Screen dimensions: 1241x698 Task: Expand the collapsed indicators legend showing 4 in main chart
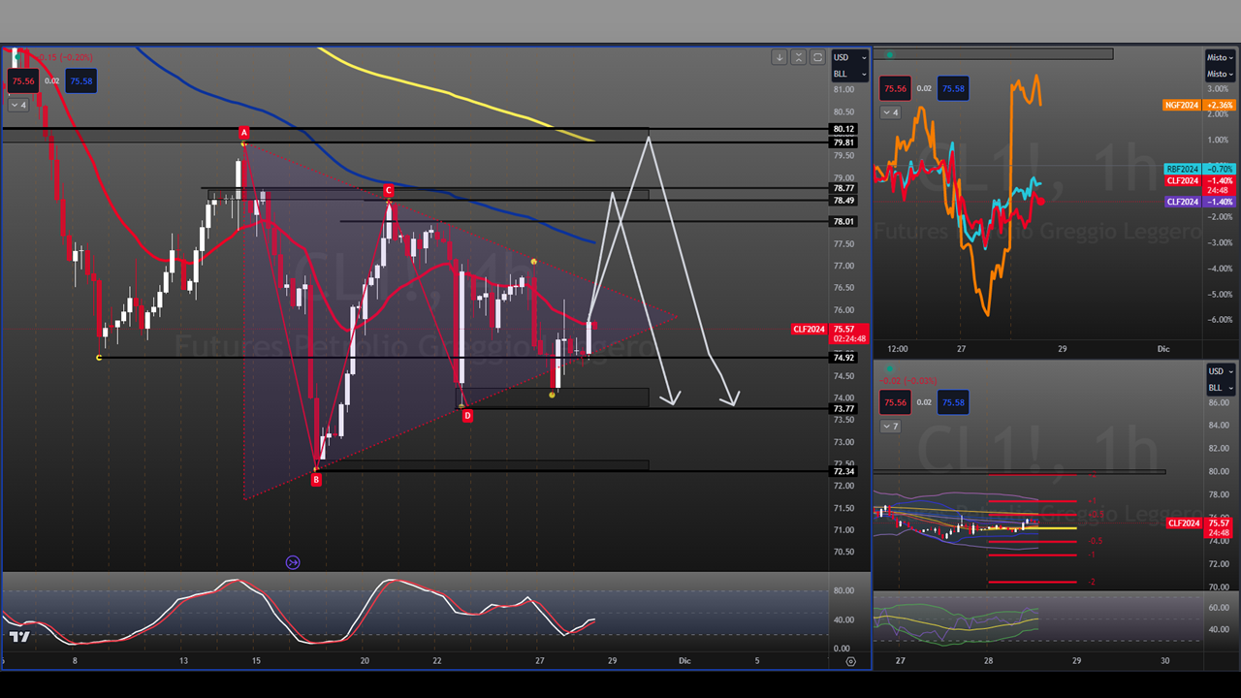point(18,105)
